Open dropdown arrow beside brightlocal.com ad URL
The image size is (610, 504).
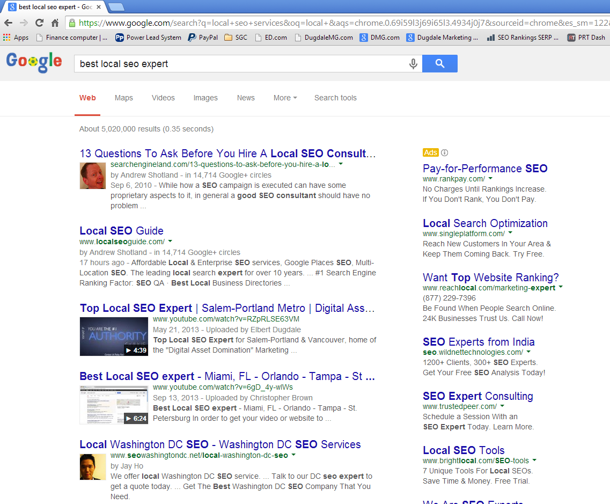tap(534, 460)
